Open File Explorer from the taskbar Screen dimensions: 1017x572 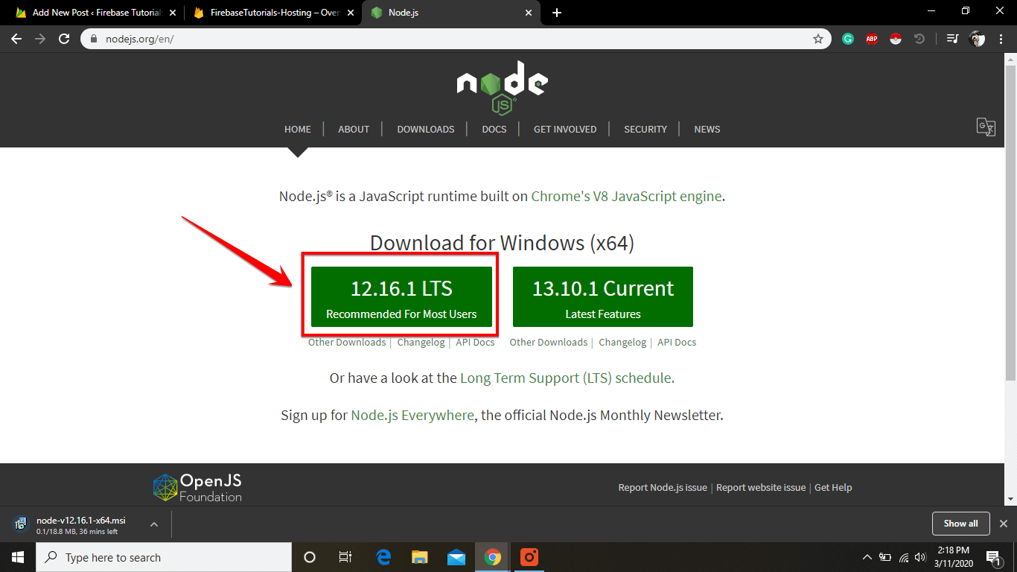click(x=420, y=557)
